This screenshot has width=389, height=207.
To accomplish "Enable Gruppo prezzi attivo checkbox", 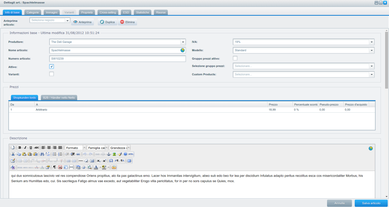I will tap(235, 58).
